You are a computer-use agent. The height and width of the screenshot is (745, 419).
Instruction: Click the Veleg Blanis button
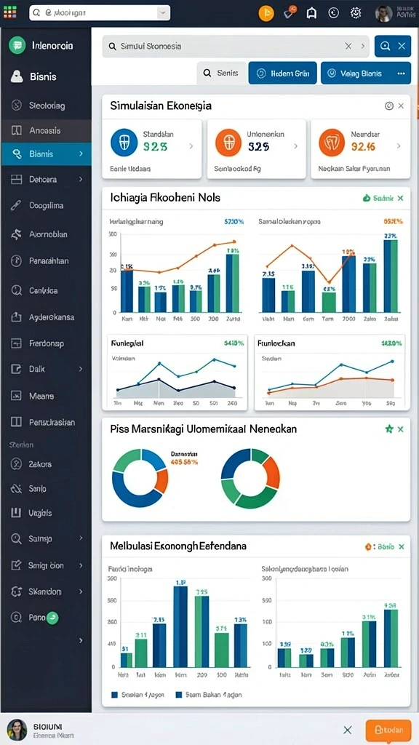(366, 73)
